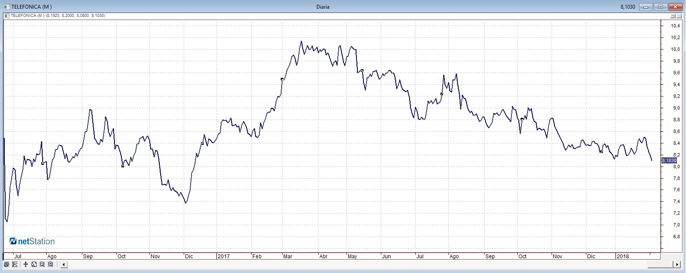686x273 pixels.
Task: Click the small chart icon in series legend
Action: (6, 16)
